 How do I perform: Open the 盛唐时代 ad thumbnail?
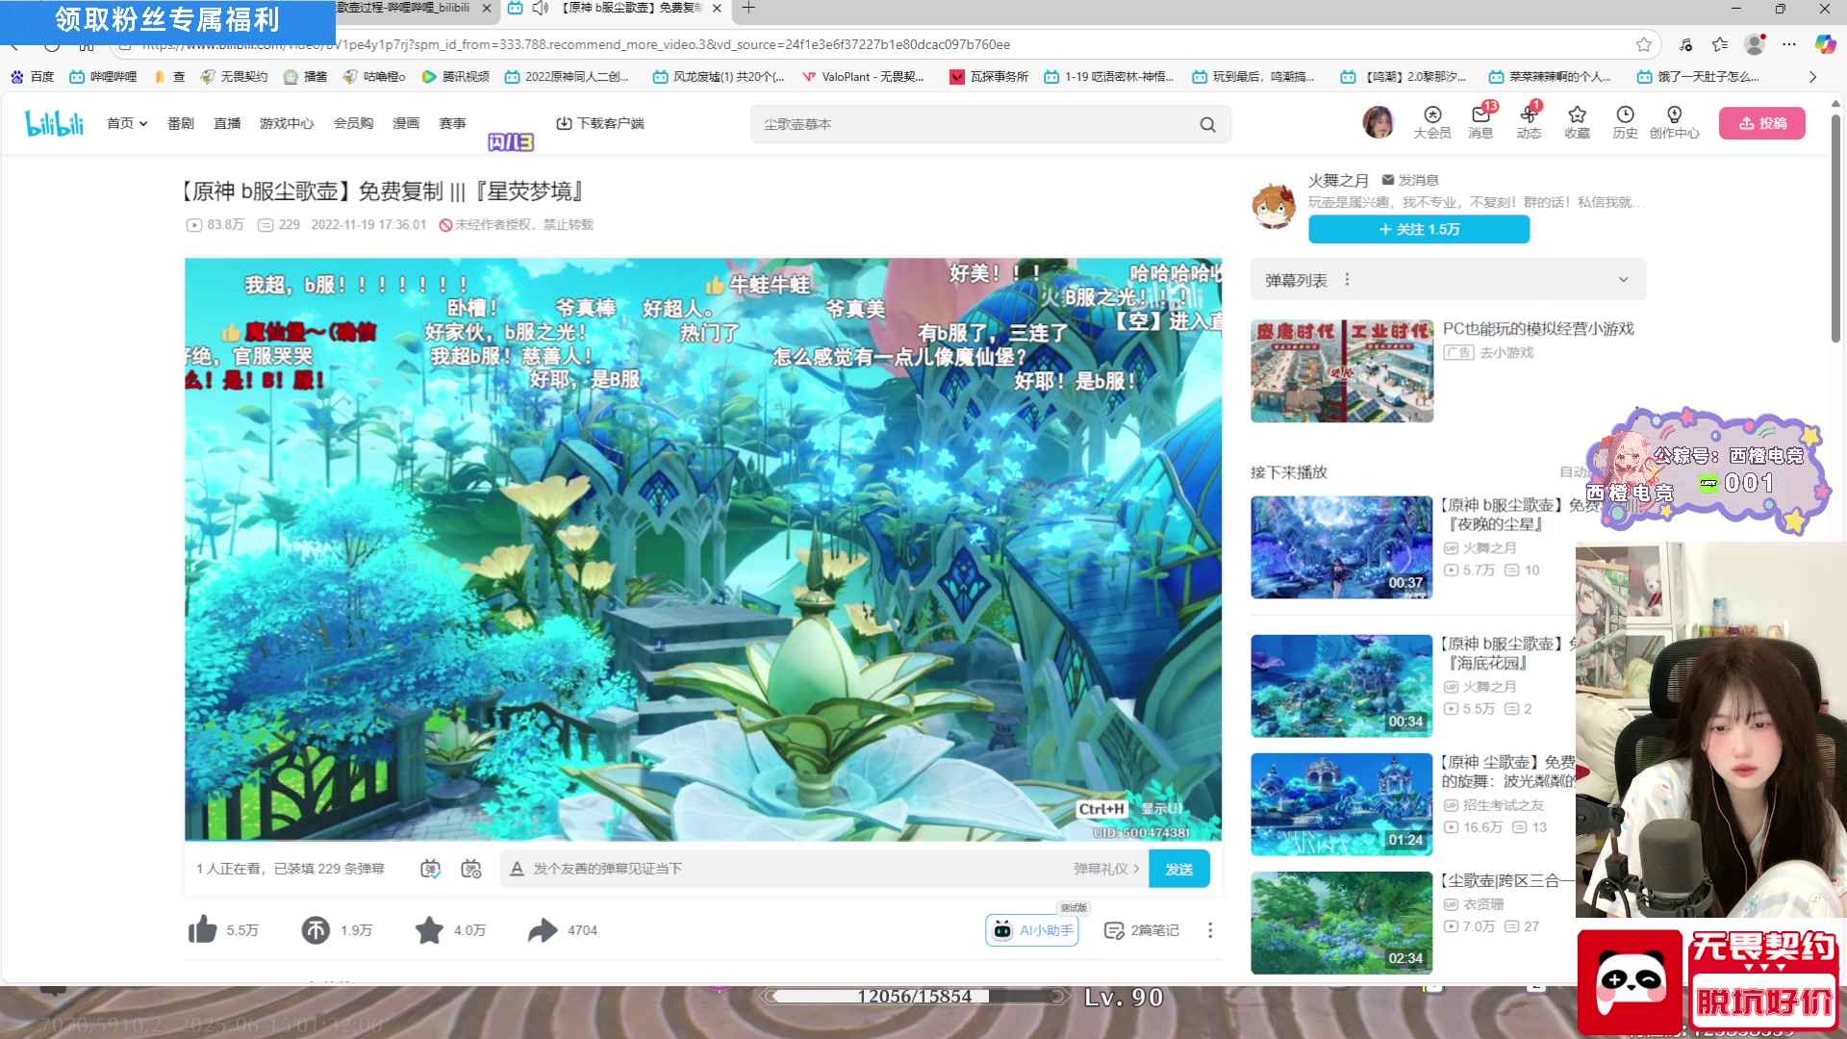point(1342,371)
